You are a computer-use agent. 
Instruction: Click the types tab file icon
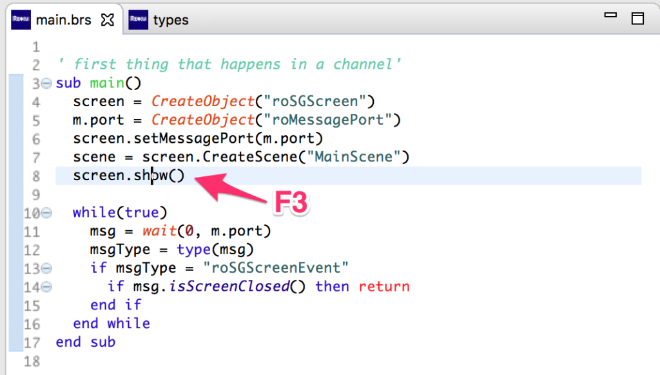[139, 19]
